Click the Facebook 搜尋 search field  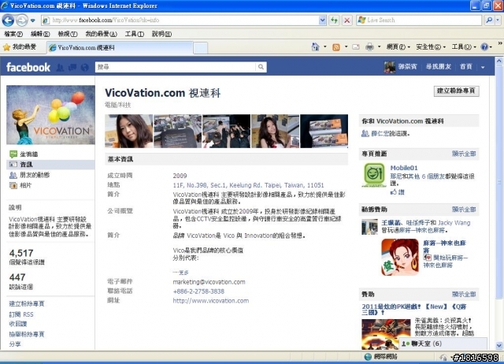[x=176, y=67]
